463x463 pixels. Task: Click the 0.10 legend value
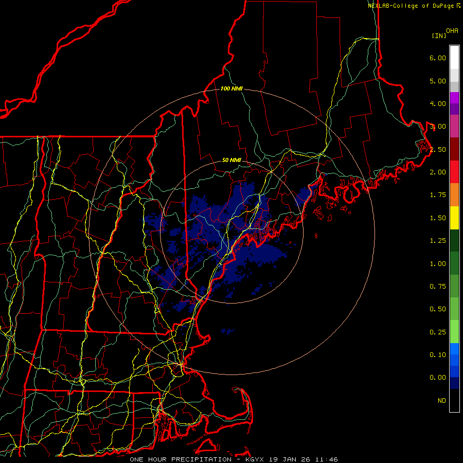pos(438,355)
